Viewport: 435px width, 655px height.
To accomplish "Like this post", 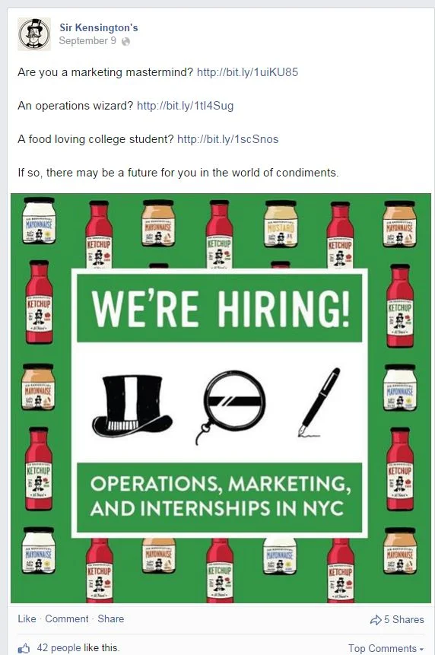I will click(27, 618).
